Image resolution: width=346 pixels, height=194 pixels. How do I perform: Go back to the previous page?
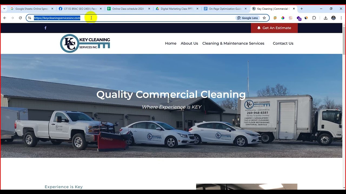coord(5,18)
